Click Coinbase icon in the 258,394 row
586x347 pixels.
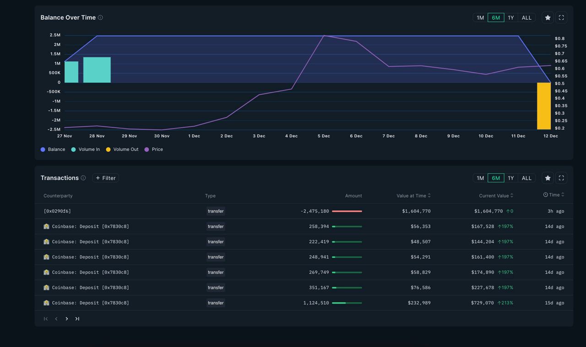(46, 226)
